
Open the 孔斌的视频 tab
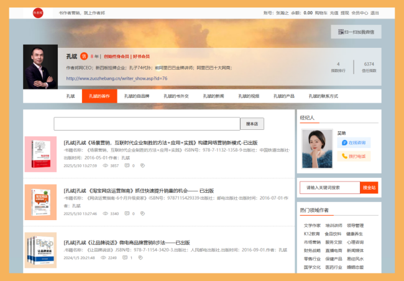pos(248,96)
